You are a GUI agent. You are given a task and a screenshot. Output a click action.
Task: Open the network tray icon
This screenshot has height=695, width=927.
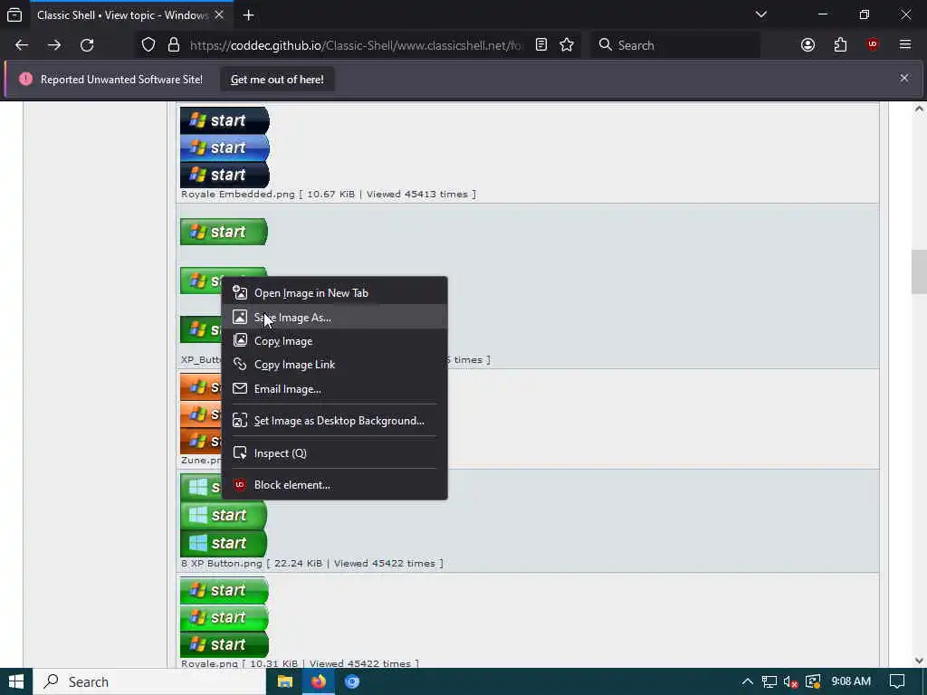point(769,682)
